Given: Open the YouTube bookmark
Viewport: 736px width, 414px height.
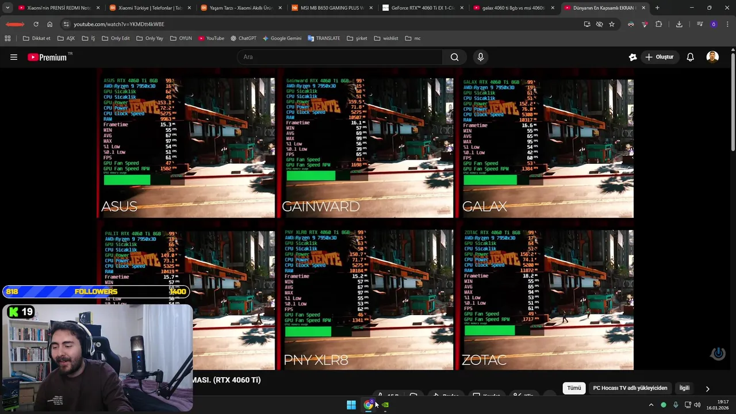Looking at the screenshot, I should [212, 39].
